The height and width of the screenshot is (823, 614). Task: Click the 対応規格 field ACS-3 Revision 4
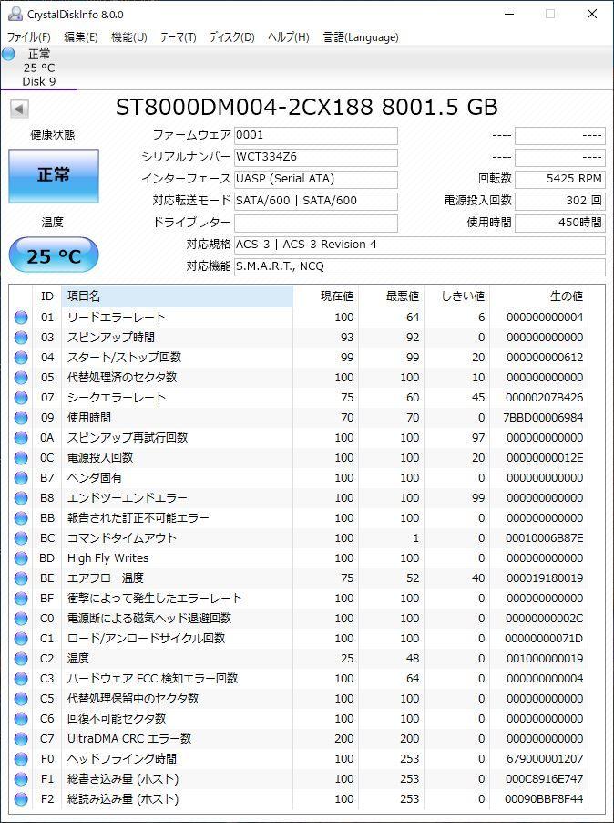point(420,245)
